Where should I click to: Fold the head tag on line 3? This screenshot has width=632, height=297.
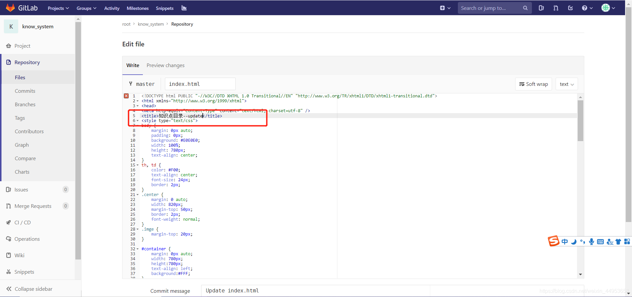[138, 106]
